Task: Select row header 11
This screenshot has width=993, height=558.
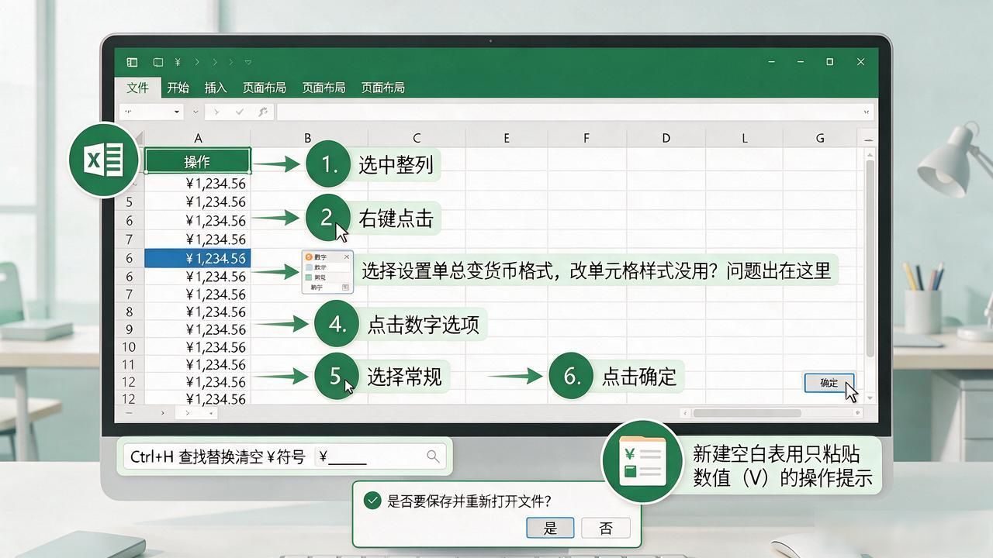Action: (x=130, y=364)
